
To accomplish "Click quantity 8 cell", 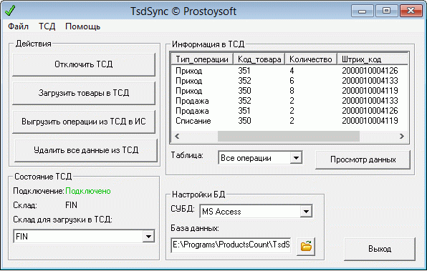I will point(292,91).
